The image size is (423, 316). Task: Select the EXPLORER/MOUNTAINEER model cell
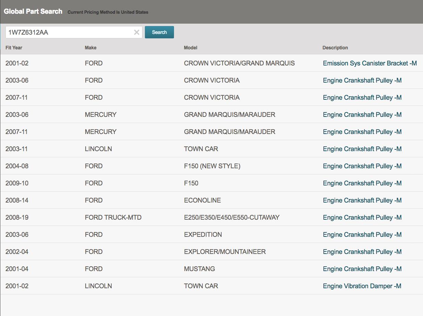225,252
